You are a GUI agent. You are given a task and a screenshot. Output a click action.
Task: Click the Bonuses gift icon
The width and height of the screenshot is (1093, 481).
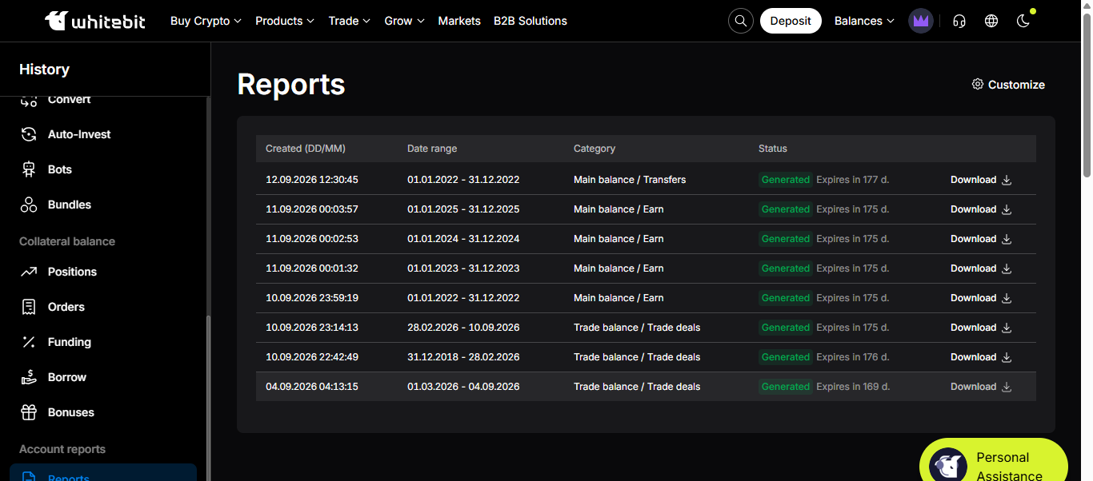pos(29,412)
